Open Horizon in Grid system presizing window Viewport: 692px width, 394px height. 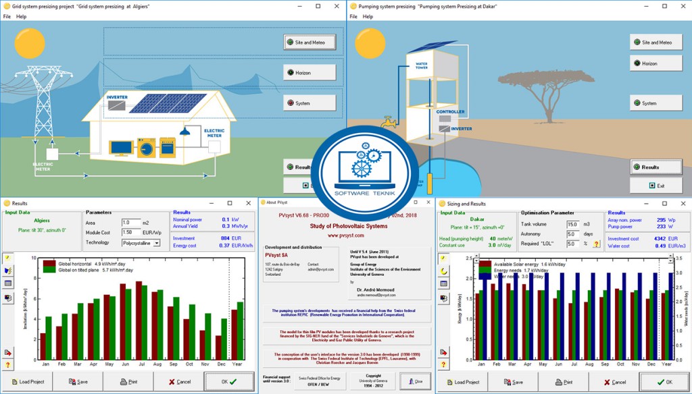(x=310, y=73)
